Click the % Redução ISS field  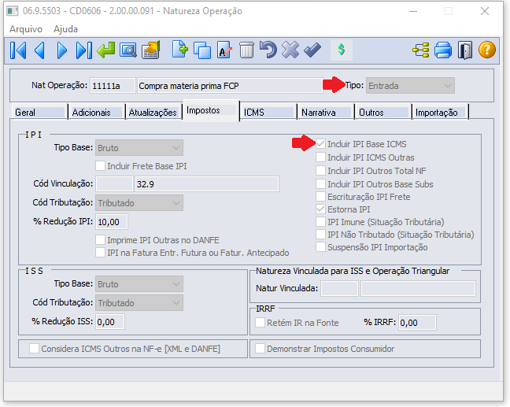(110, 321)
